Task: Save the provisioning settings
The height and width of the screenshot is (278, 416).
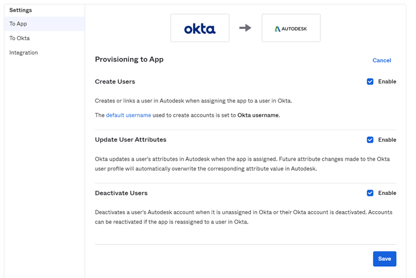Action: (x=385, y=258)
